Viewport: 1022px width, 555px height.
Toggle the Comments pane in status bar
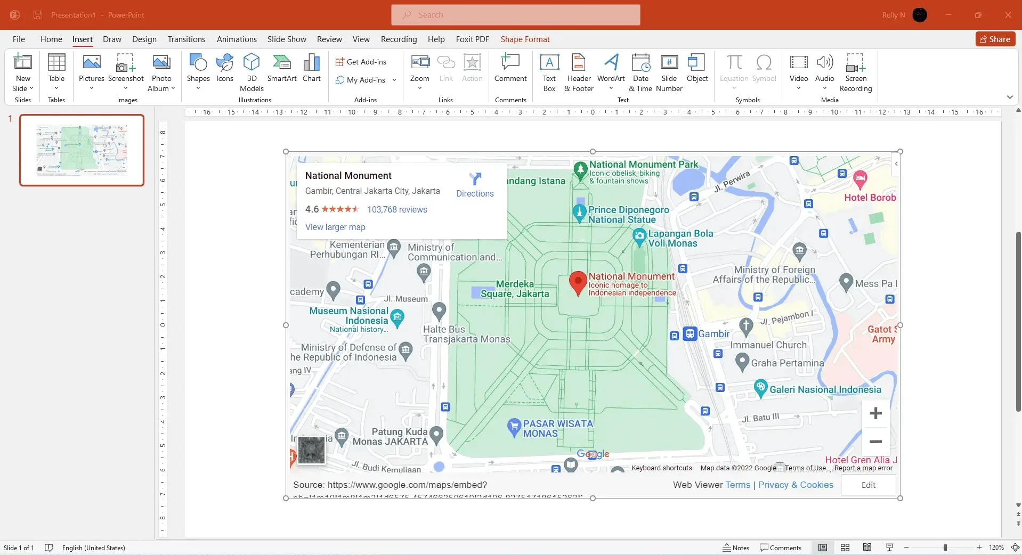780,548
